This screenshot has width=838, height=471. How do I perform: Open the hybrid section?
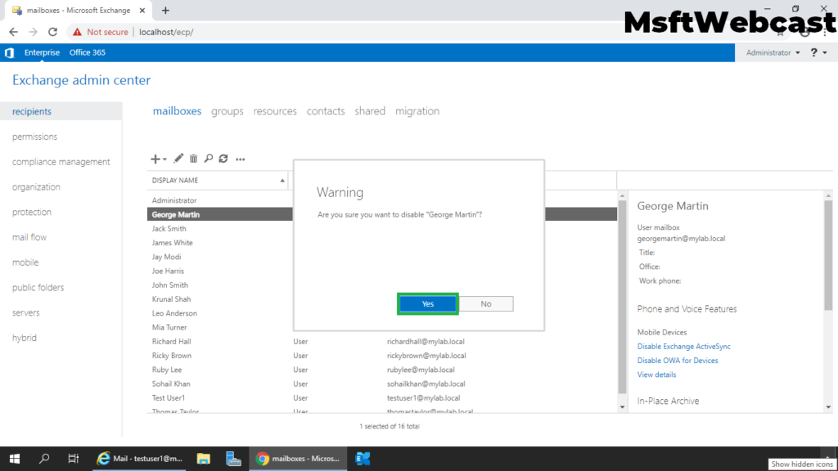point(25,338)
